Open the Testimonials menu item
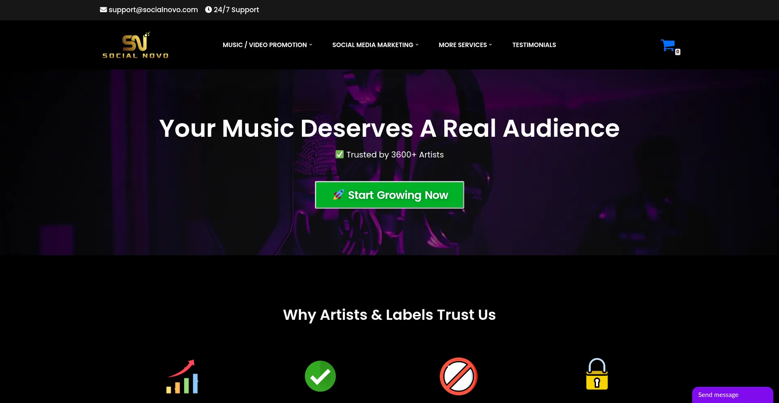 [x=534, y=45]
